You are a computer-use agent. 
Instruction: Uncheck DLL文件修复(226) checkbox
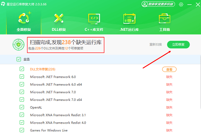coord(22,69)
